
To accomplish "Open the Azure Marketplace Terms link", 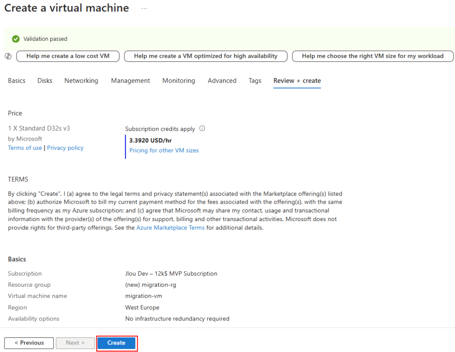I will (x=171, y=228).
